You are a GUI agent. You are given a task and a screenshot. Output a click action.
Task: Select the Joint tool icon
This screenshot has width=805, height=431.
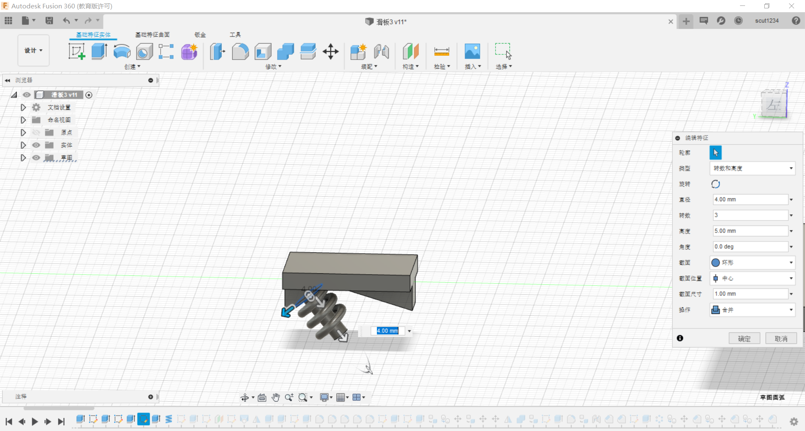(x=381, y=52)
